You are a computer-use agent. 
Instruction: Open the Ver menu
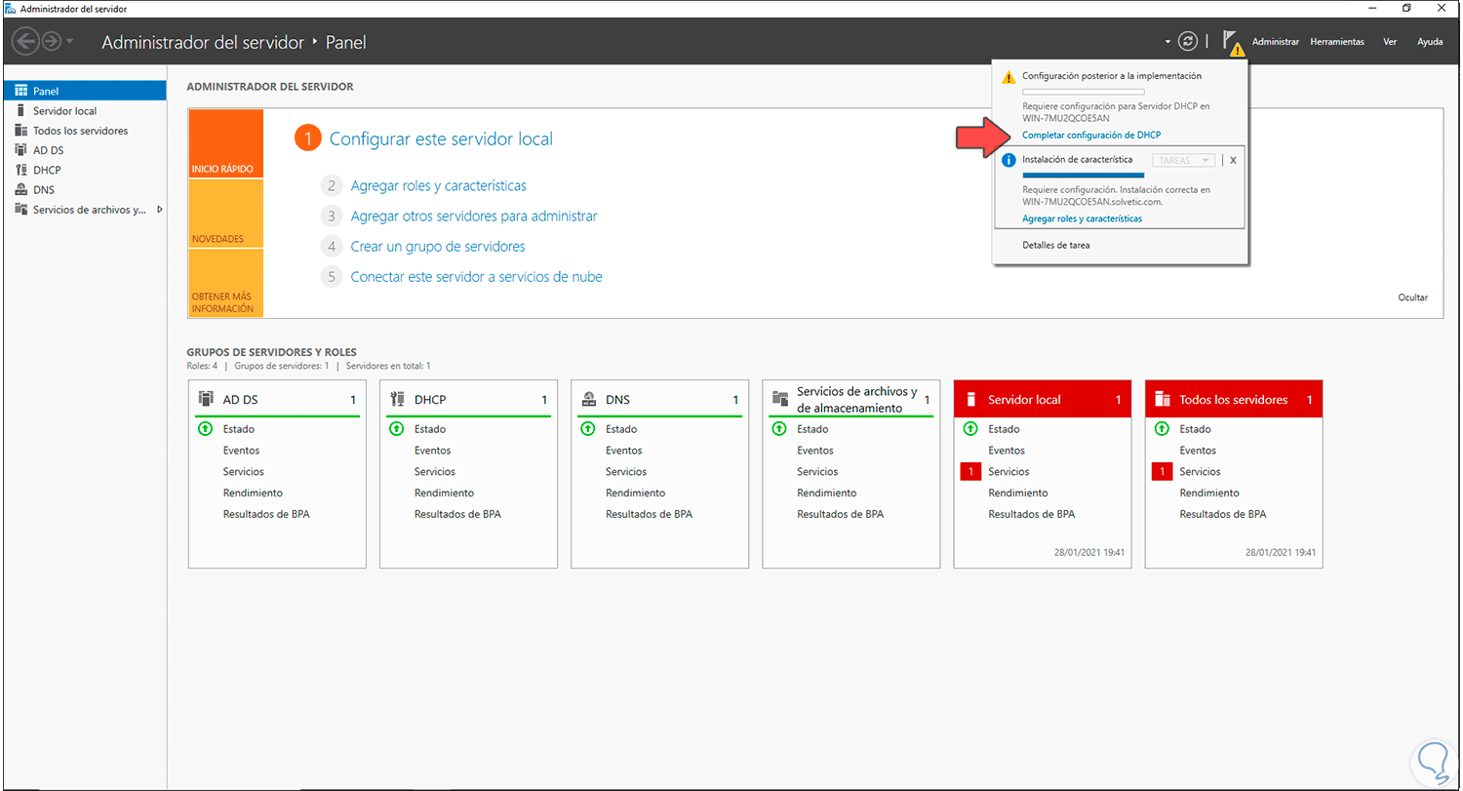1390,42
